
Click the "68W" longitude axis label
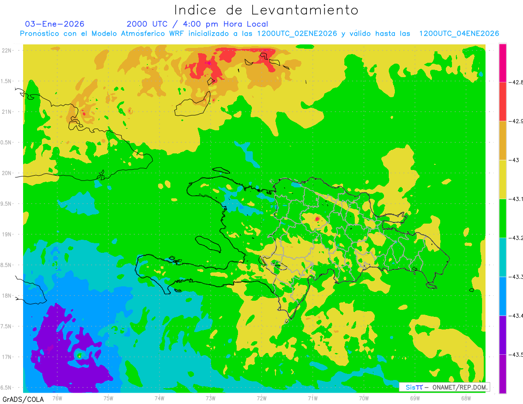click(x=466, y=398)
